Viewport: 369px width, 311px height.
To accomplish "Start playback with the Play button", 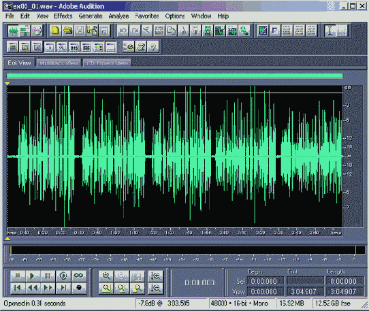I will click(33, 276).
